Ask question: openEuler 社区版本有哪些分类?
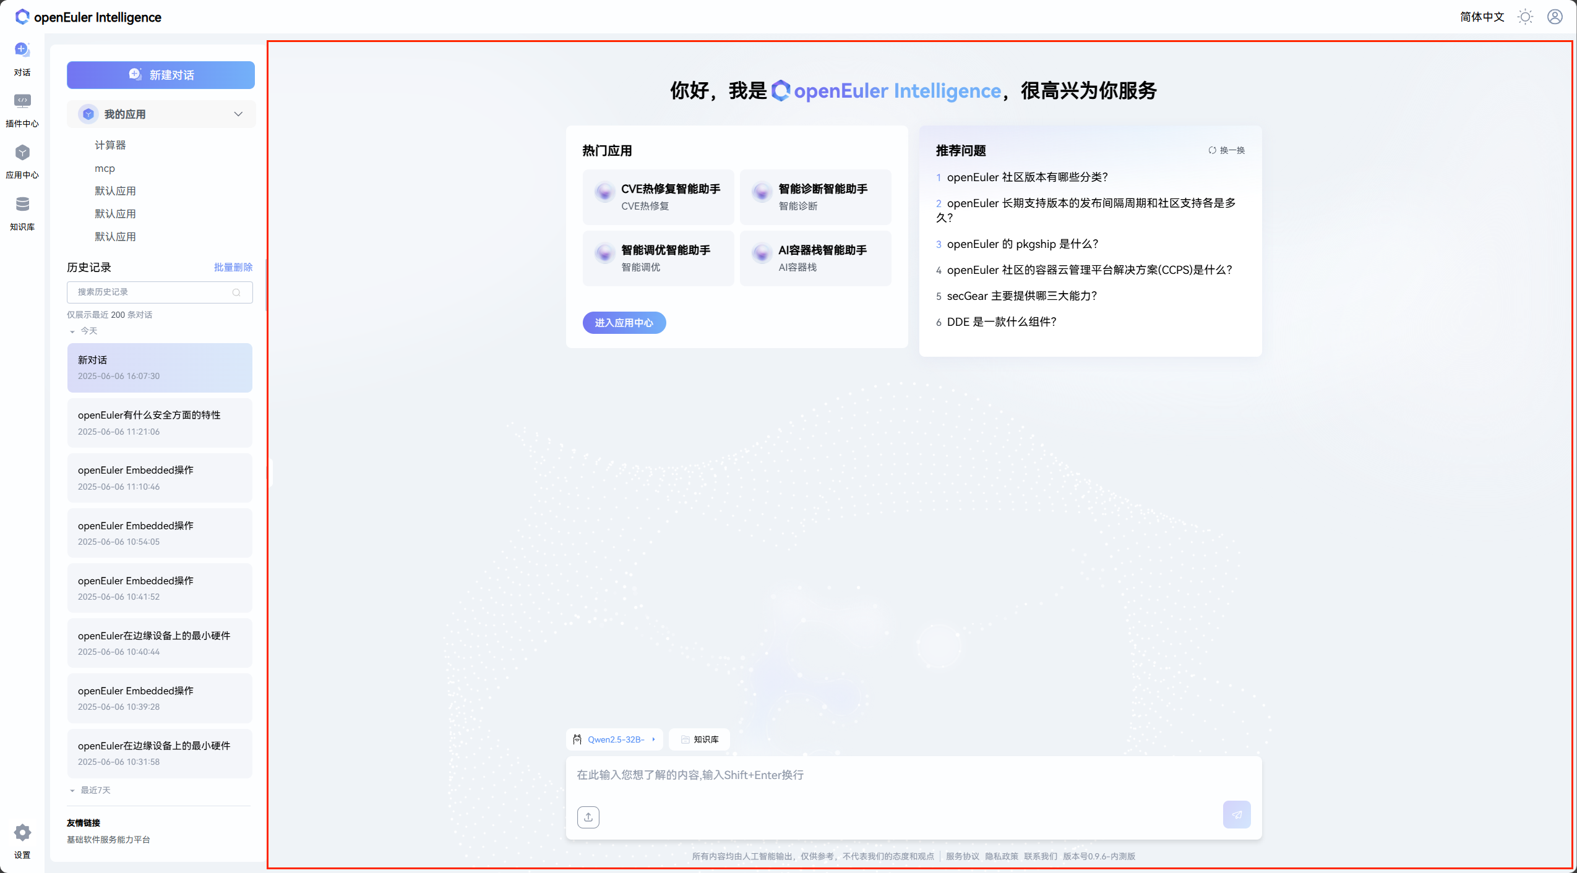1577x873 pixels. (x=1027, y=177)
